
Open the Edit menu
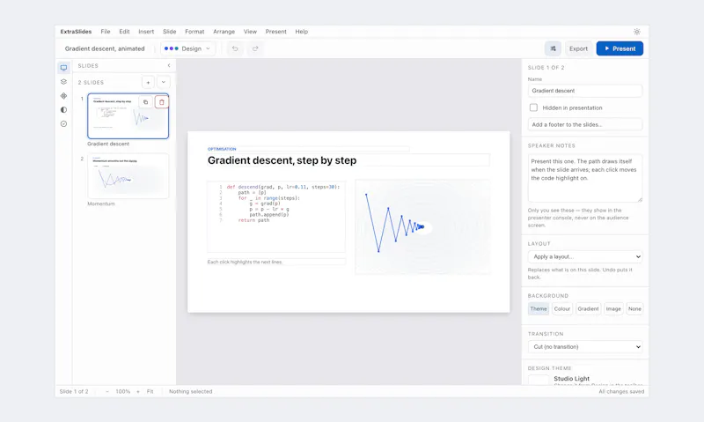pos(124,32)
